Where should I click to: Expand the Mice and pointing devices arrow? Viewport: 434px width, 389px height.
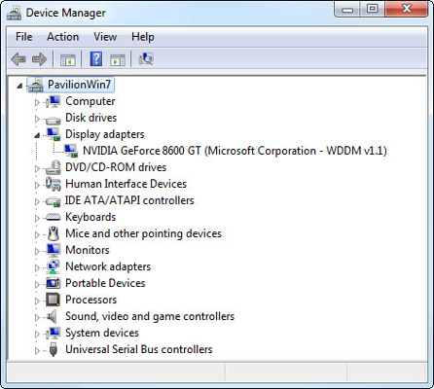coord(37,234)
